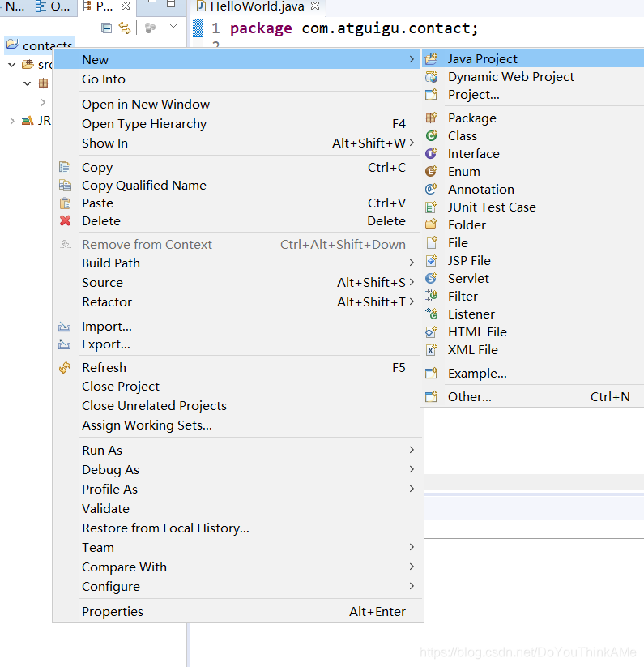Select Close Unrelated Projects
Screen dimensions: 644x667
238,406
